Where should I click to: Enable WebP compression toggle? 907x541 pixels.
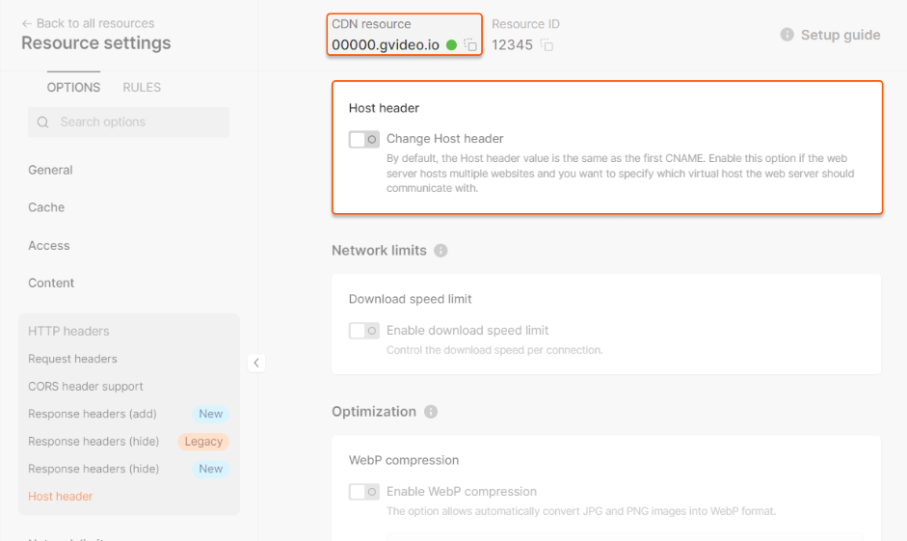coord(363,492)
